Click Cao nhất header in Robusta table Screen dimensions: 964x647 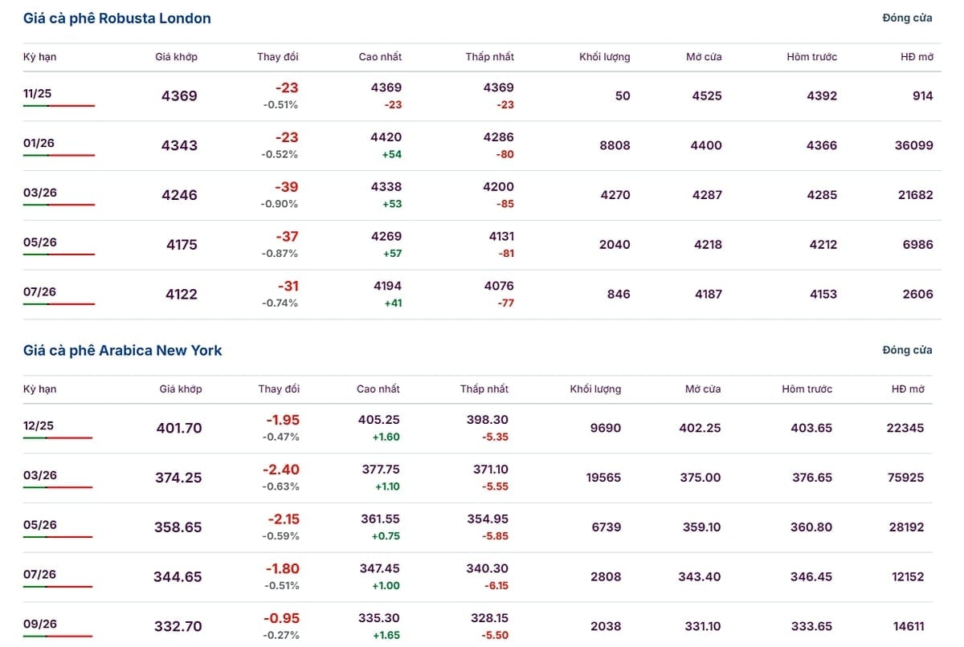pos(380,57)
